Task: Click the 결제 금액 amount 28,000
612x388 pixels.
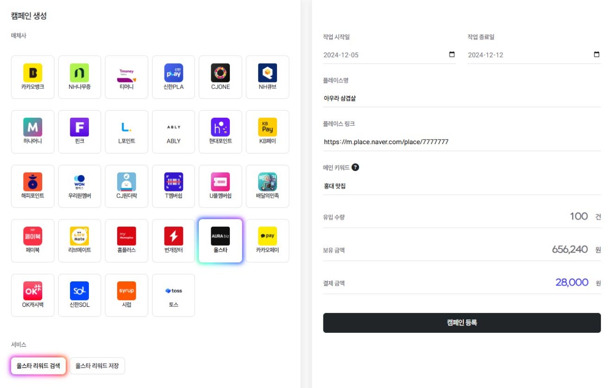Action: (572, 282)
